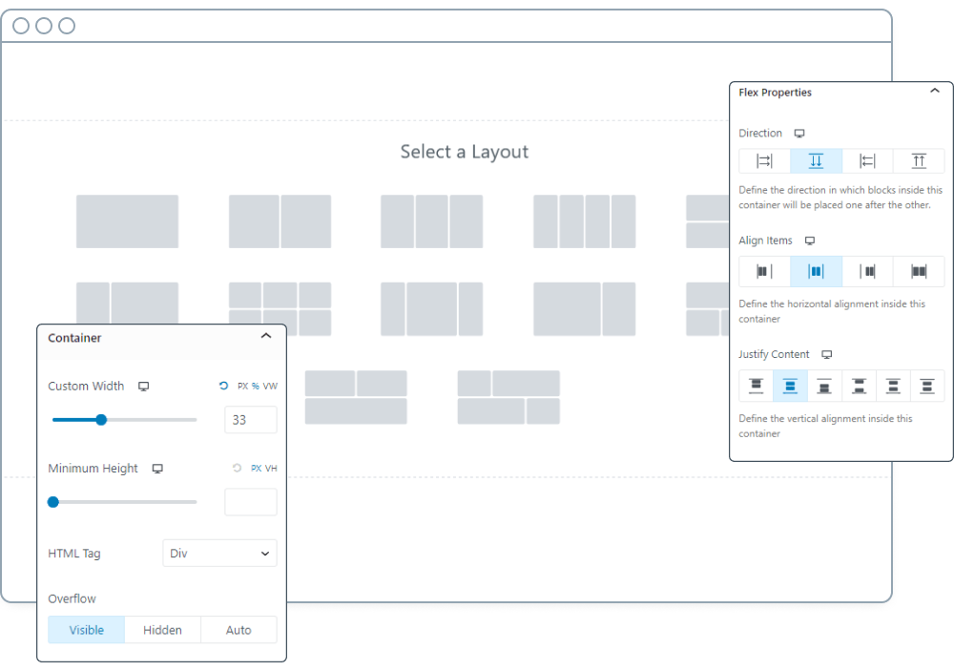Reset the Custom Width value
Screen dimensions: 954x671
pos(223,386)
